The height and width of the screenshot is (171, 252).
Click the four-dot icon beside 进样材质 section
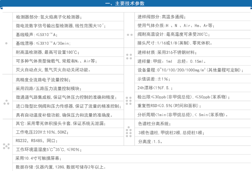(129, 56)
